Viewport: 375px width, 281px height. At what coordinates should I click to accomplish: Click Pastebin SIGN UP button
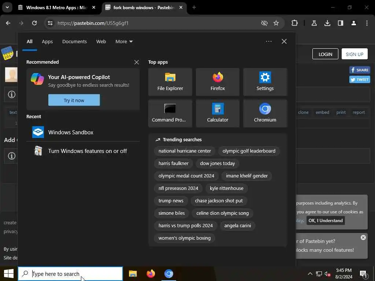[x=354, y=54]
